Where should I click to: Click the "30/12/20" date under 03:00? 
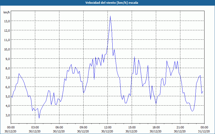(x=35, y=131)
